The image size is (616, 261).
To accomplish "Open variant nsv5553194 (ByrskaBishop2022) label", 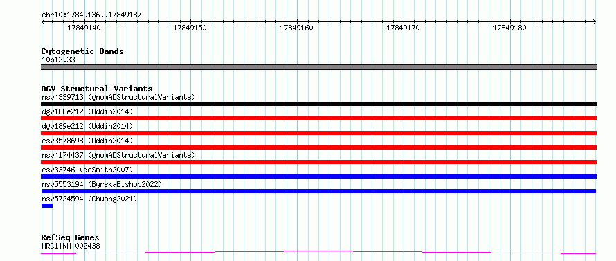I will [101, 184].
